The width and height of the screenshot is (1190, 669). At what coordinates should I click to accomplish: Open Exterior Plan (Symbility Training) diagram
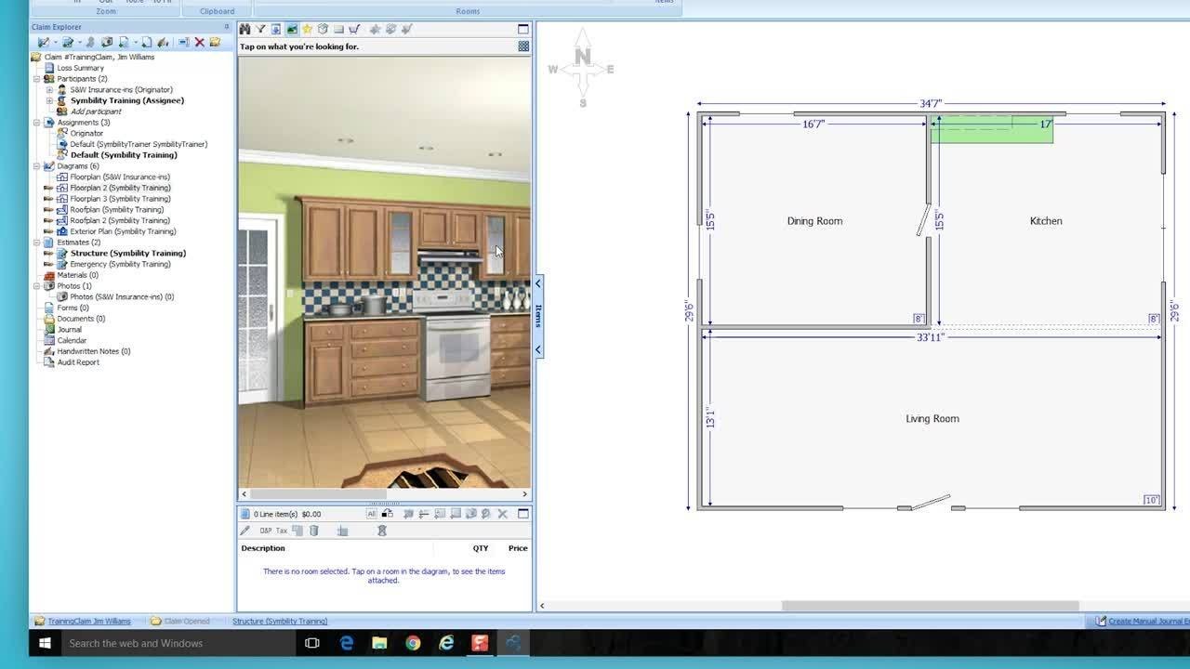point(123,231)
